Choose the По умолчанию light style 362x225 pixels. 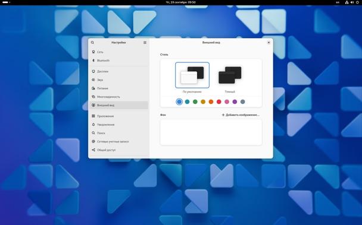[192, 75]
